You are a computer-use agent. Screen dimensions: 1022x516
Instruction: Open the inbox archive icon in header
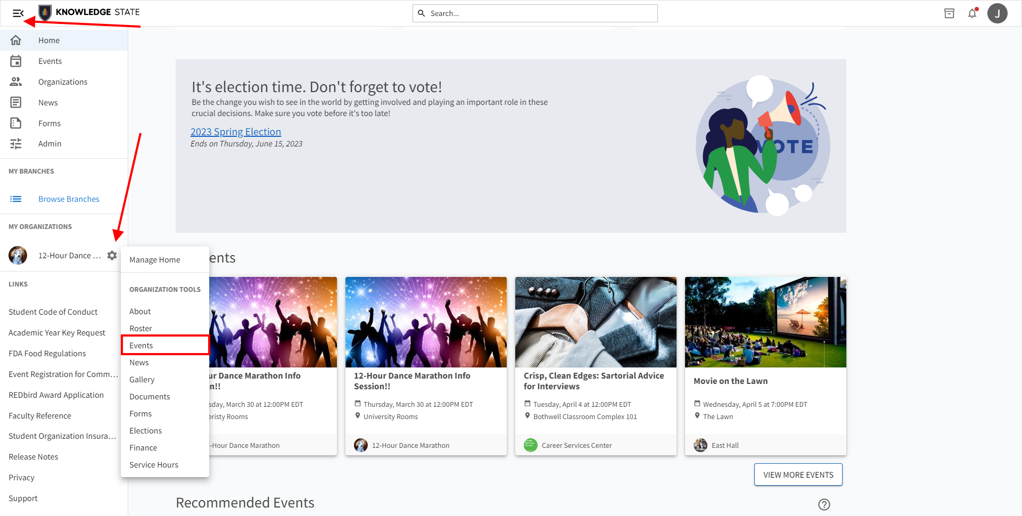(x=949, y=13)
